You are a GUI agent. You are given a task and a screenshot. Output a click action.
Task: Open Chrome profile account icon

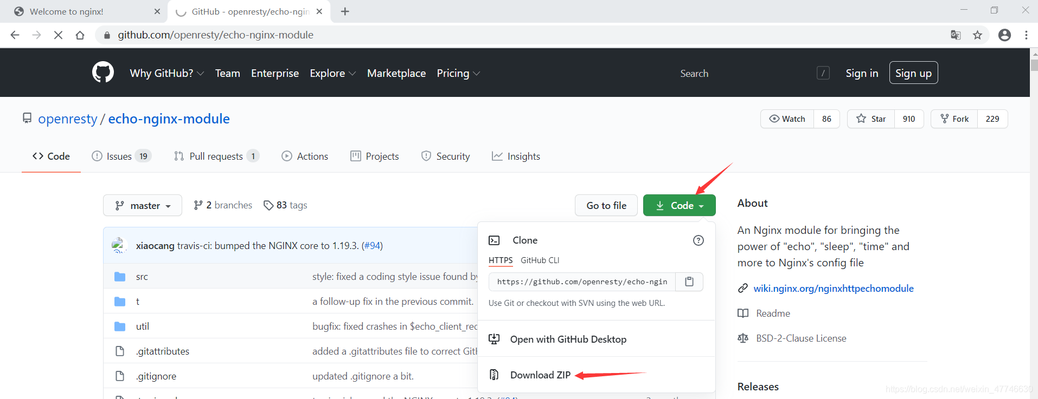point(1004,35)
